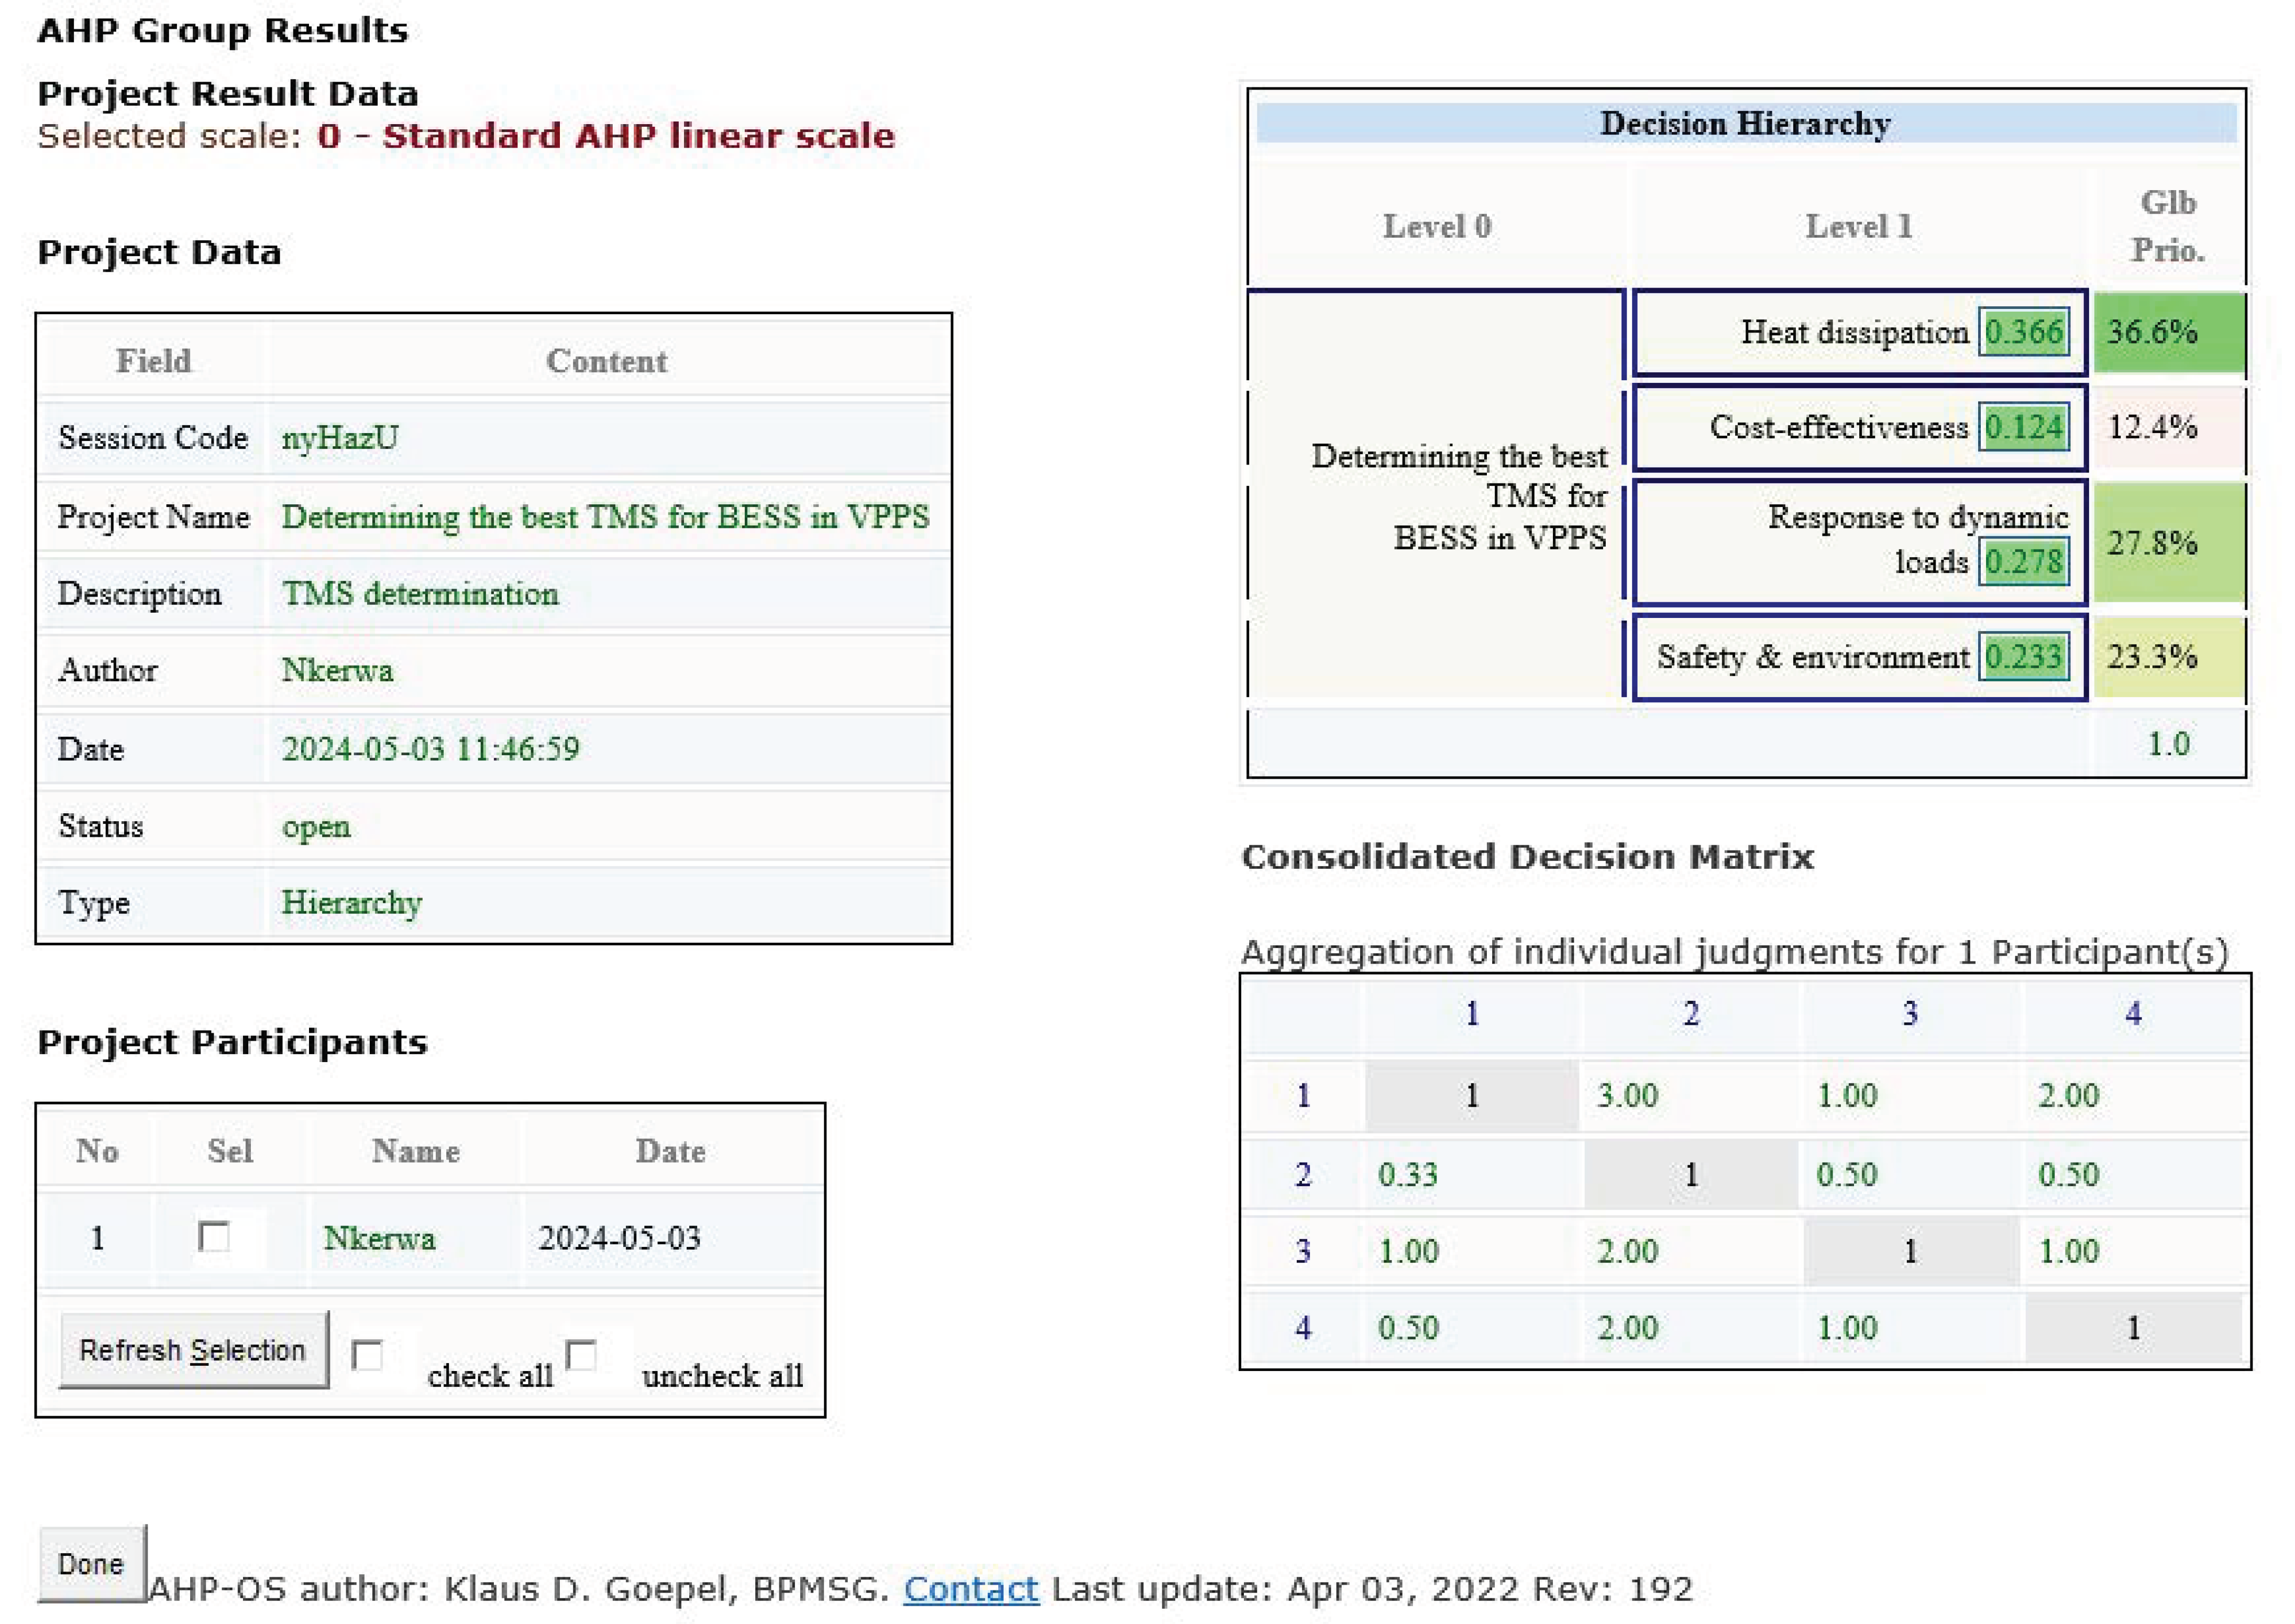Viewport: 2295px width, 1624px height.
Task: Click the Cost-effectiveness 0.124 value box
Action: click(x=2023, y=428)
